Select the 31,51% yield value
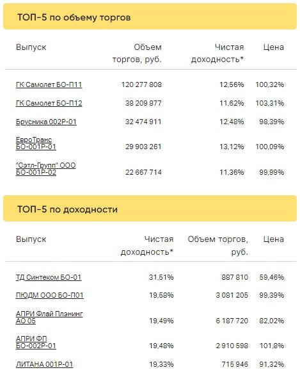The width and height of the screenshot is (300, 377). tap(161, 277)
